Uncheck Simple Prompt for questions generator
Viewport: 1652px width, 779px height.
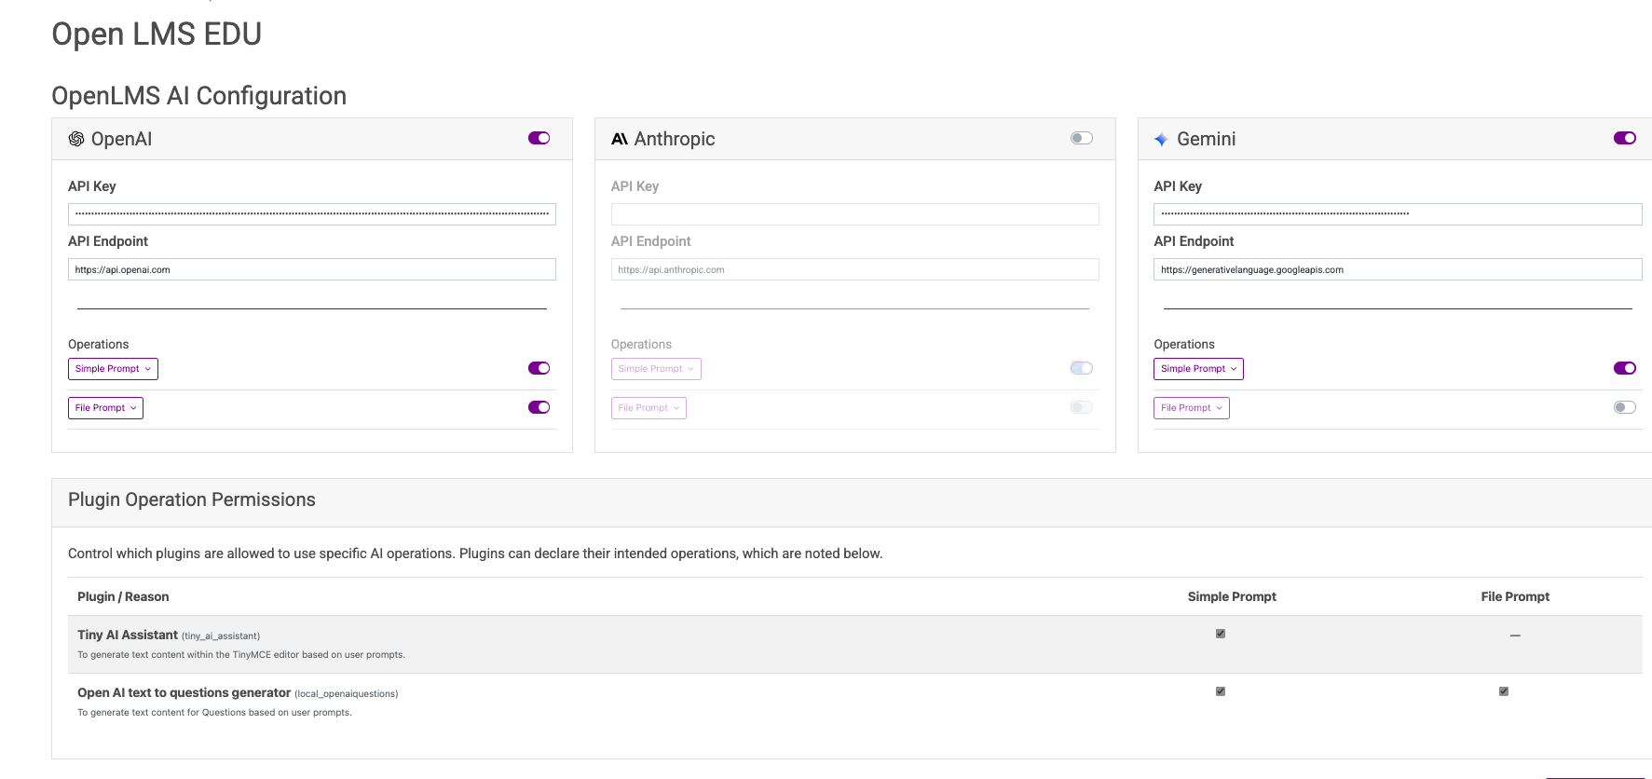coord(1221,691)
